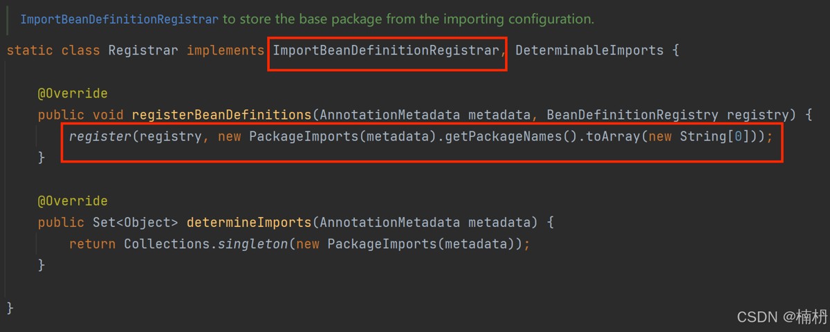This screenshot has height=332, width=830.
Task: Click the @Override annotation above determineImports
Action: point(73,201)
